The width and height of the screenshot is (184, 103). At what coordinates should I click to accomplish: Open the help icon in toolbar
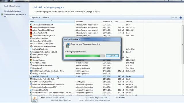181,18
